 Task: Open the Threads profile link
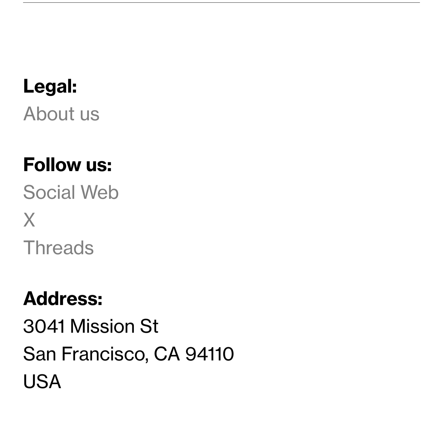[58, 248]
